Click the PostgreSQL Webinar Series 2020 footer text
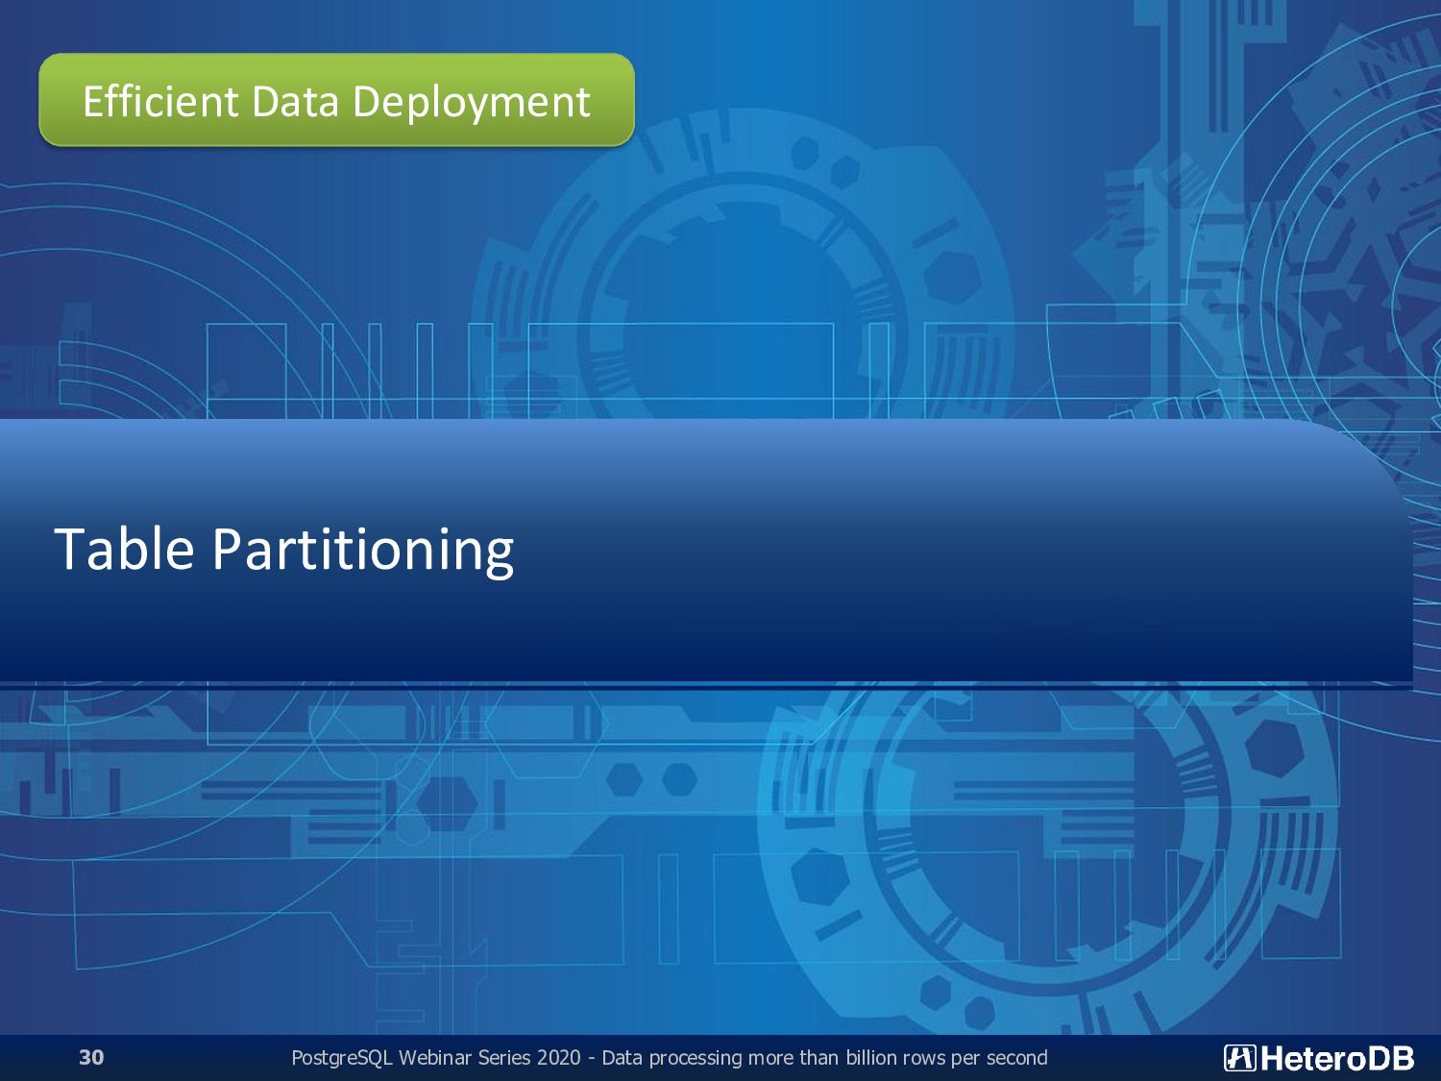The image size is (1441, 1081). 669,1058
